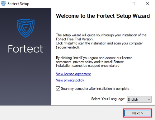The width and height of the screenshot is (155, 120).
Task: Open View privacy policy link
Action: click(x=70, y=80)
